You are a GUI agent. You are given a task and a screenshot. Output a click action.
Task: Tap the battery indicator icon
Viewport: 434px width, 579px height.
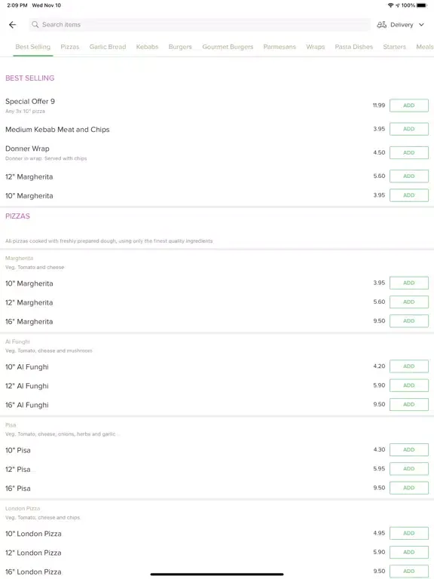[x=422, y=5]
